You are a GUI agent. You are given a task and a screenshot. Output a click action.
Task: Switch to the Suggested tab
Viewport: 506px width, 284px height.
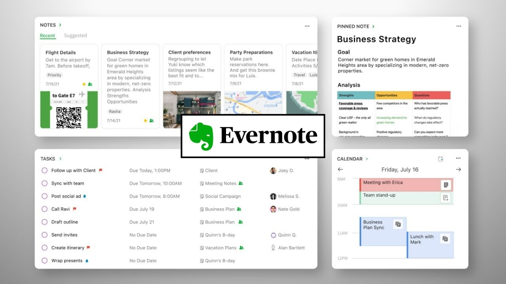(x=75, y=36)
